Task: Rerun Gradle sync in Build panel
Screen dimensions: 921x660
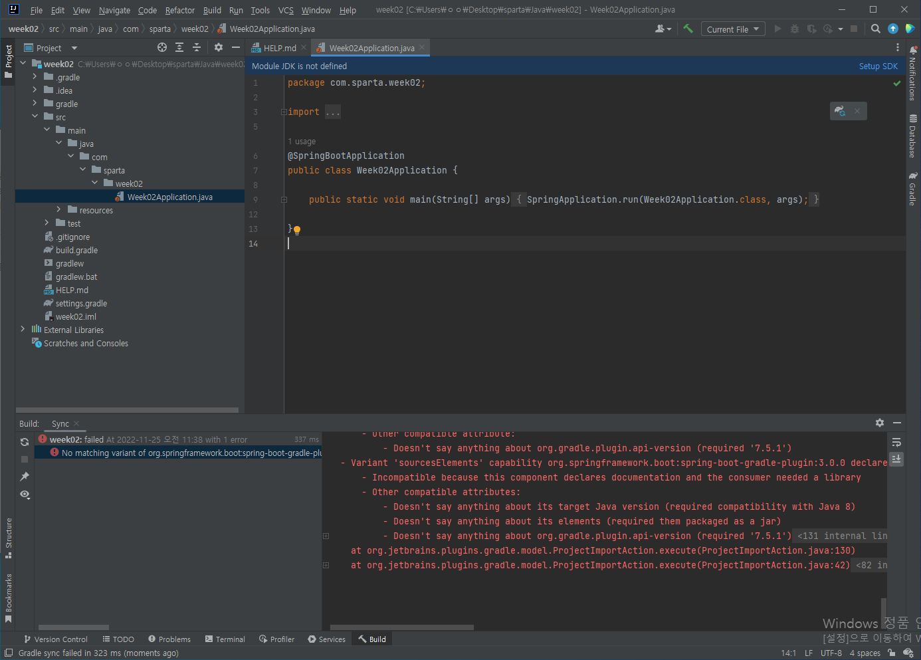Action: pos(25,442)
